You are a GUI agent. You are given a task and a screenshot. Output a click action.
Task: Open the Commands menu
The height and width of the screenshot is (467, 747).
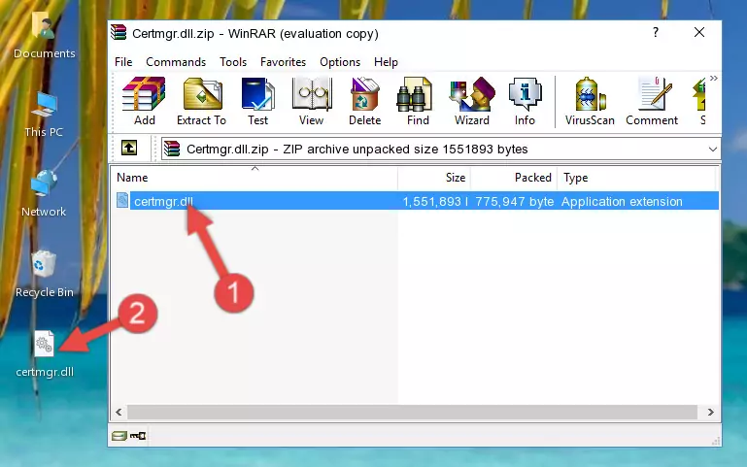coord(176,62)
